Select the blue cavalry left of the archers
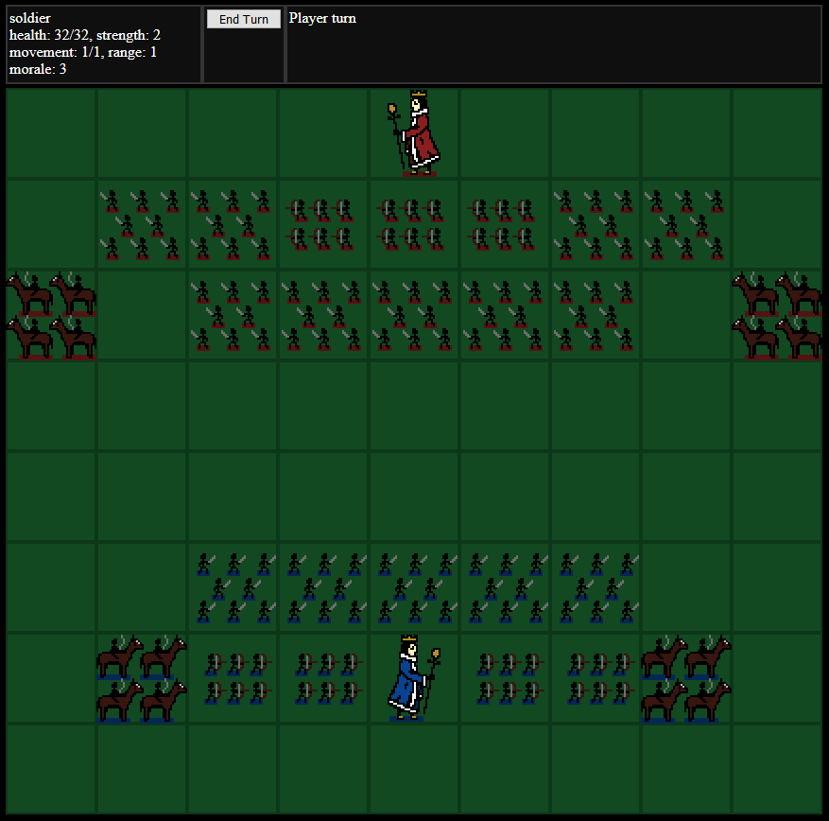The width and height of the screenshot is (829, 821). coord(142,678)
